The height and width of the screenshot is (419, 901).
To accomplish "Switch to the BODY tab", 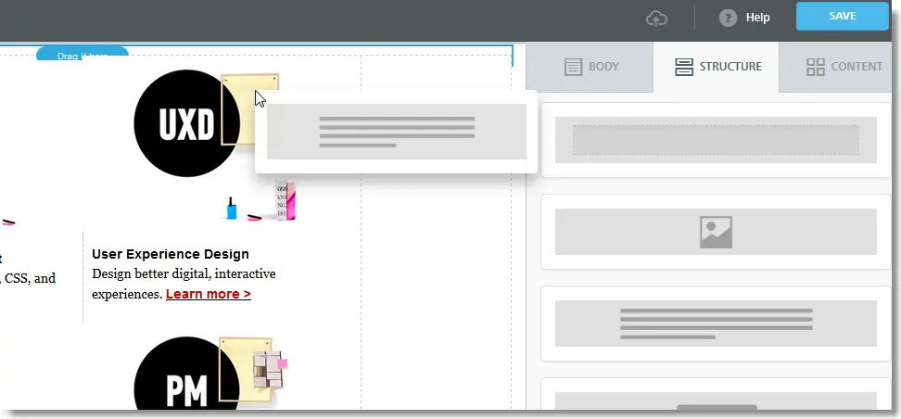I will point(590,67).
